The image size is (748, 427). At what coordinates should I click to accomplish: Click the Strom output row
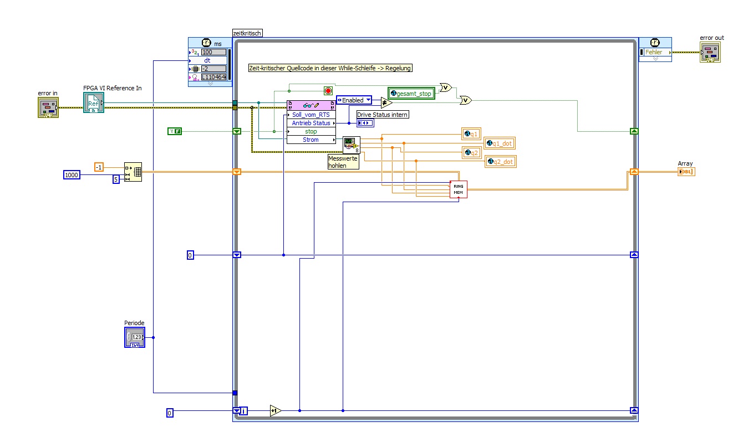[311, 140]
